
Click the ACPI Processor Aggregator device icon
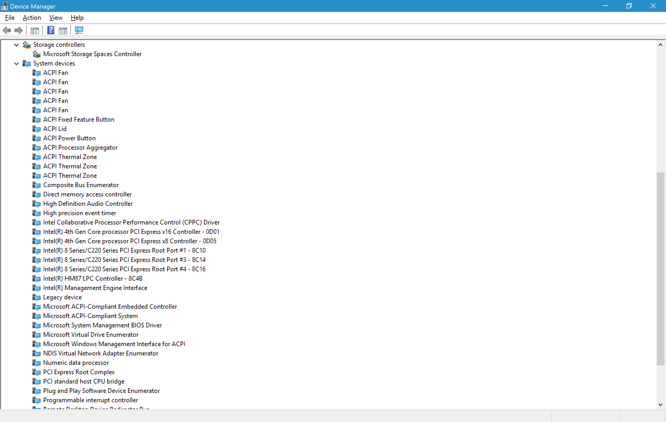click(36, 148)
